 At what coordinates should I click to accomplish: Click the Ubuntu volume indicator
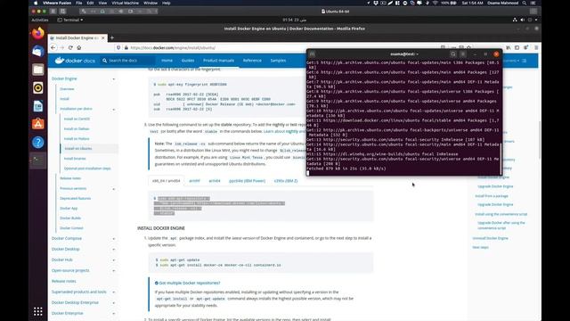(x=523, y=20)
